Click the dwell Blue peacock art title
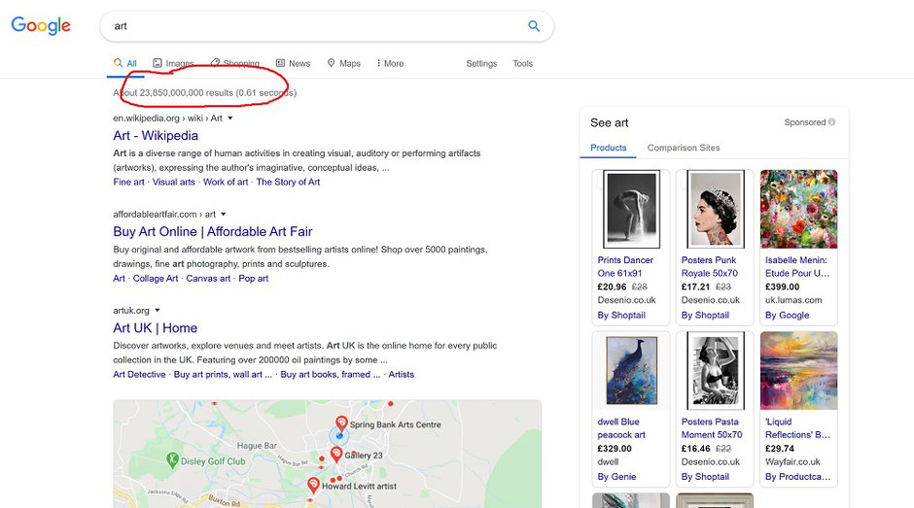The image size is (914, 508). pyautogui.click(x=621, y=428)
